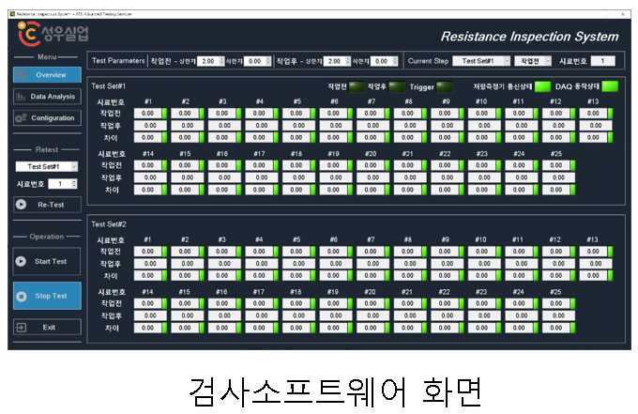Click the Configuration gears icon

(x=21, y=118)
